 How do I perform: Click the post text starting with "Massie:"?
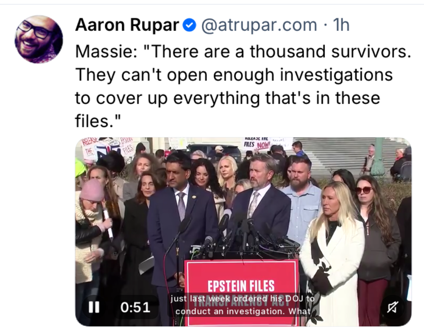point(243,86)
